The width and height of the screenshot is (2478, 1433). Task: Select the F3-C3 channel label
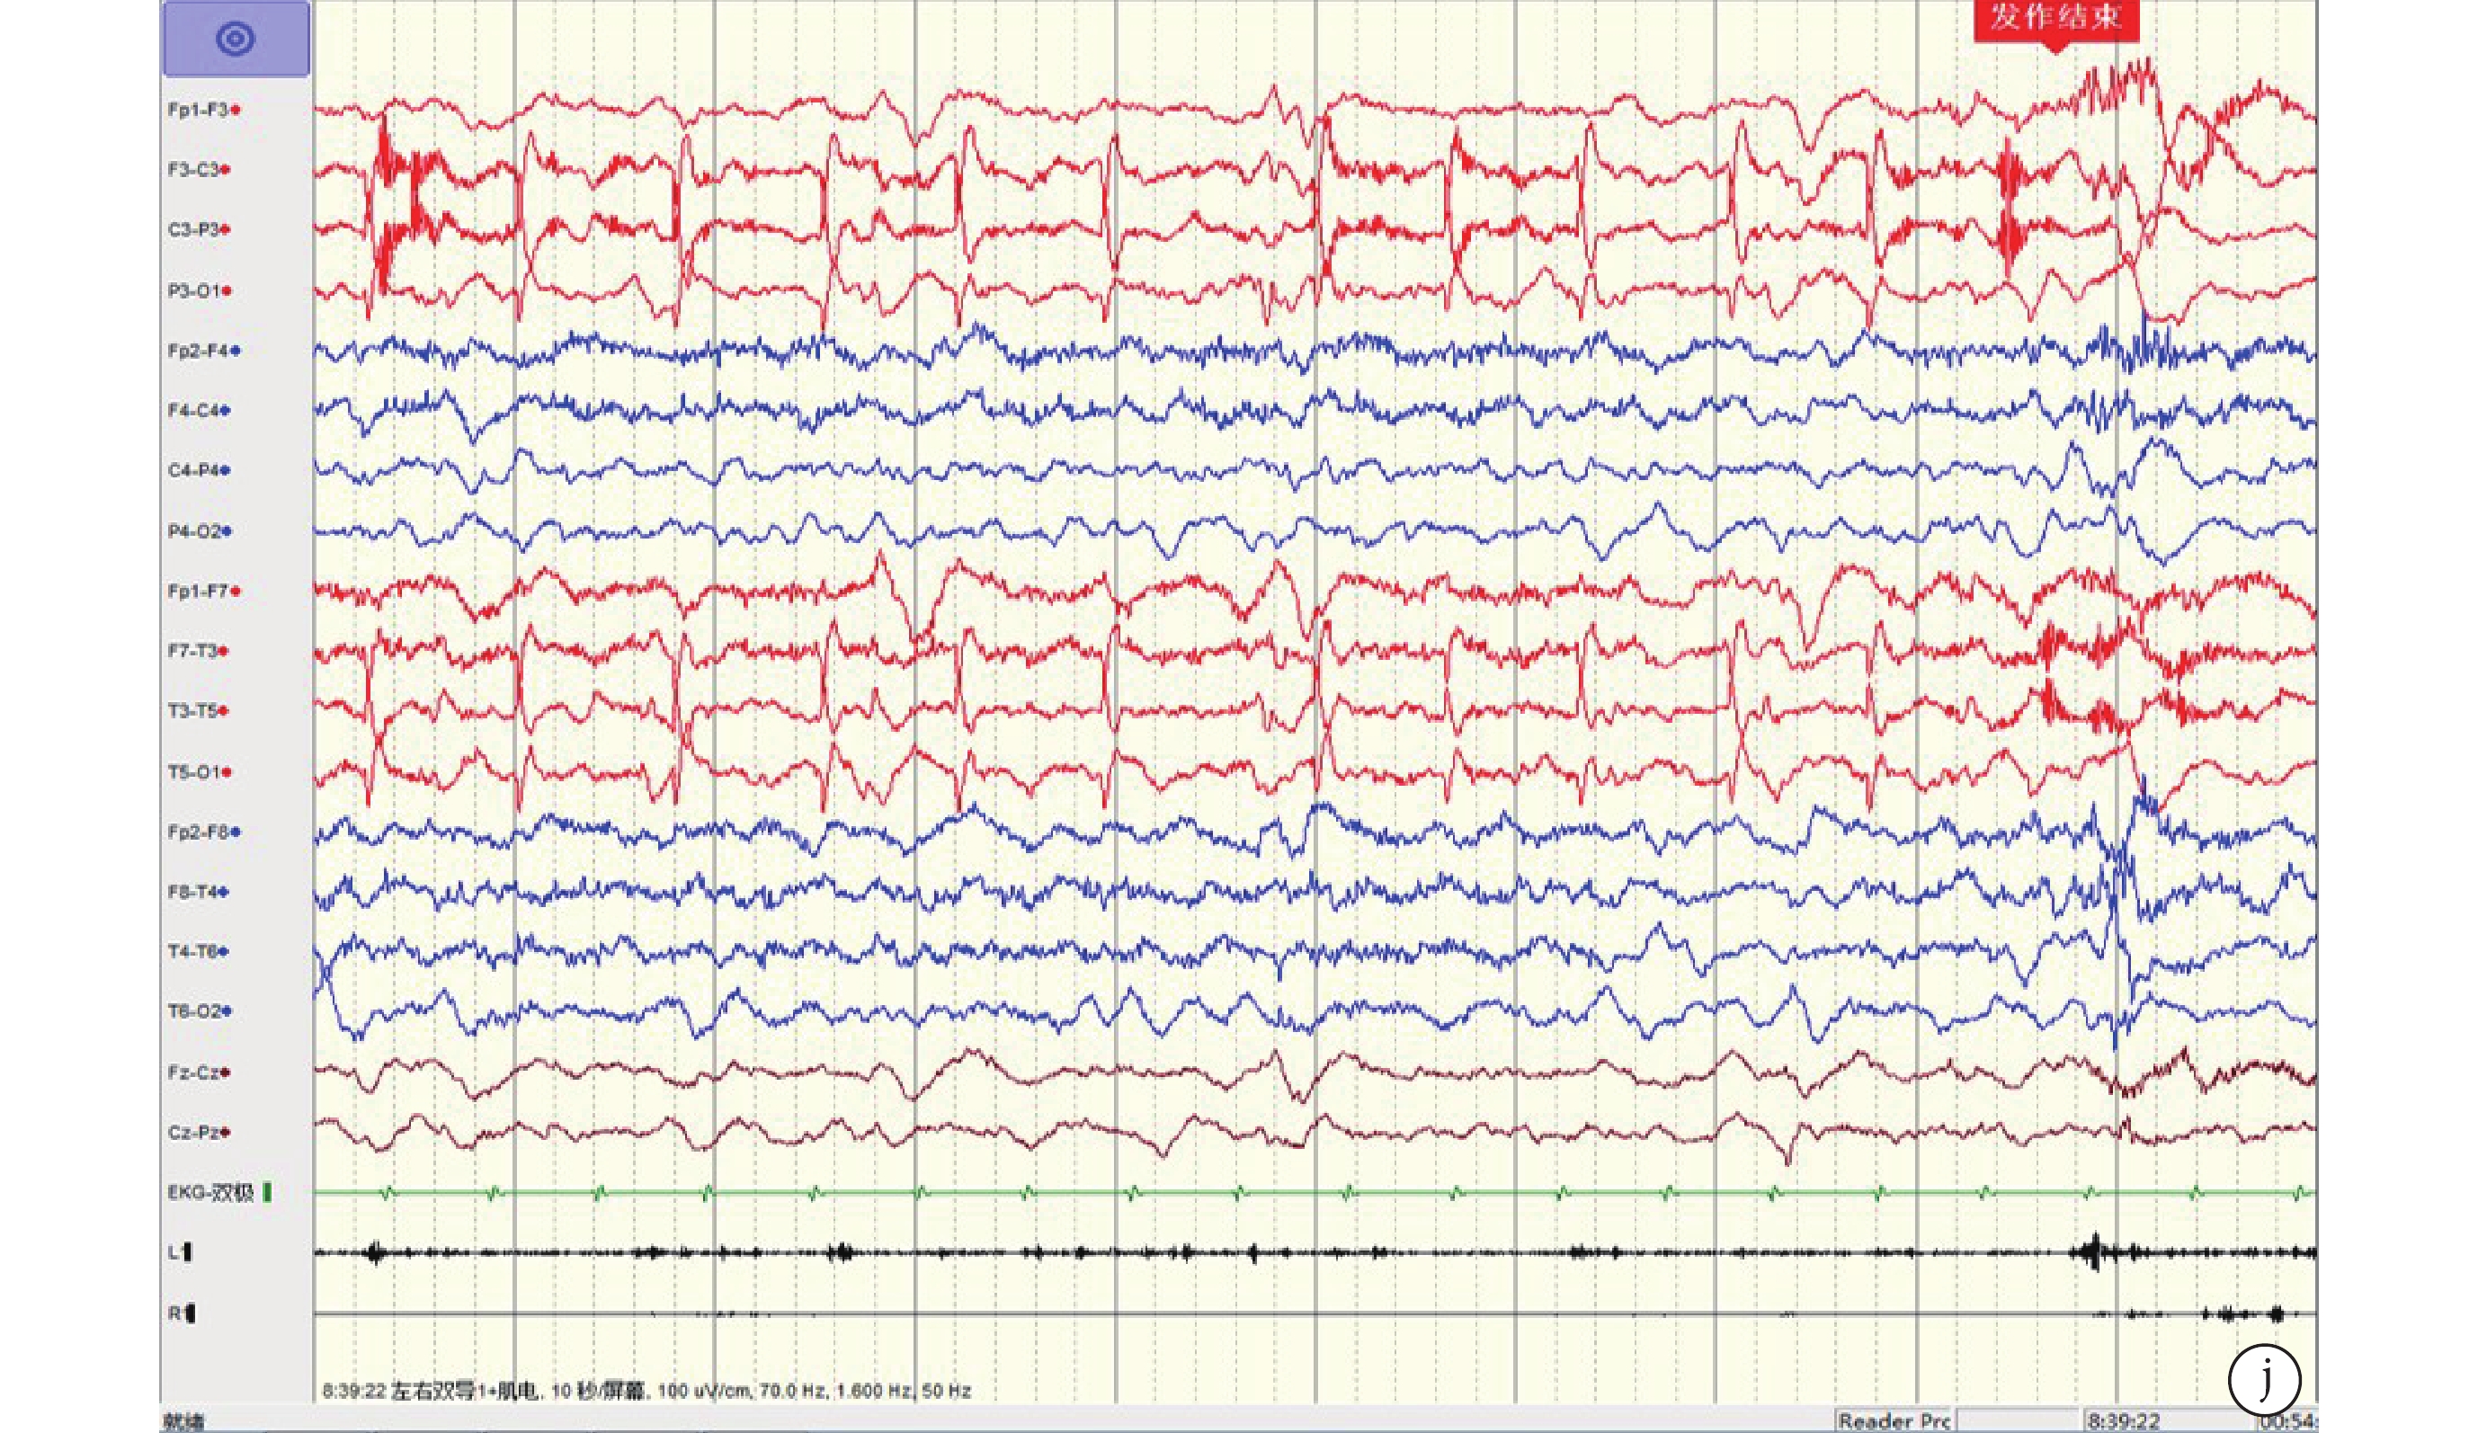tap(199, 170)
